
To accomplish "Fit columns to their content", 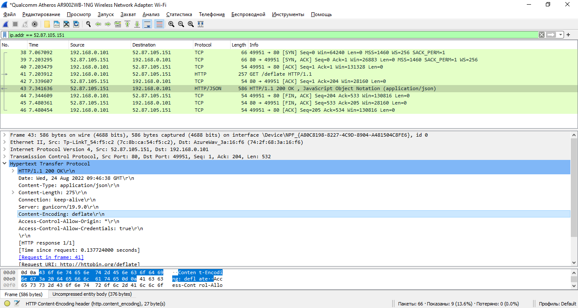I will point(201,24).
